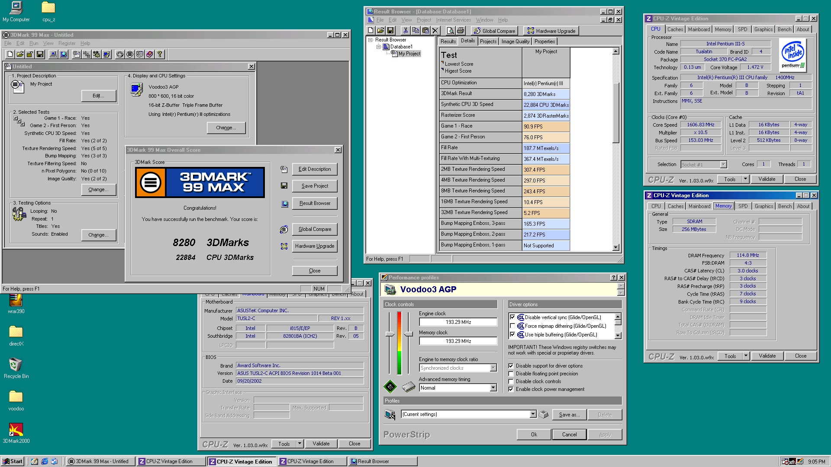Click Save floppy icon in Result Browser toolbar
This screenshot has height=467, width=831.
point(390,31)
